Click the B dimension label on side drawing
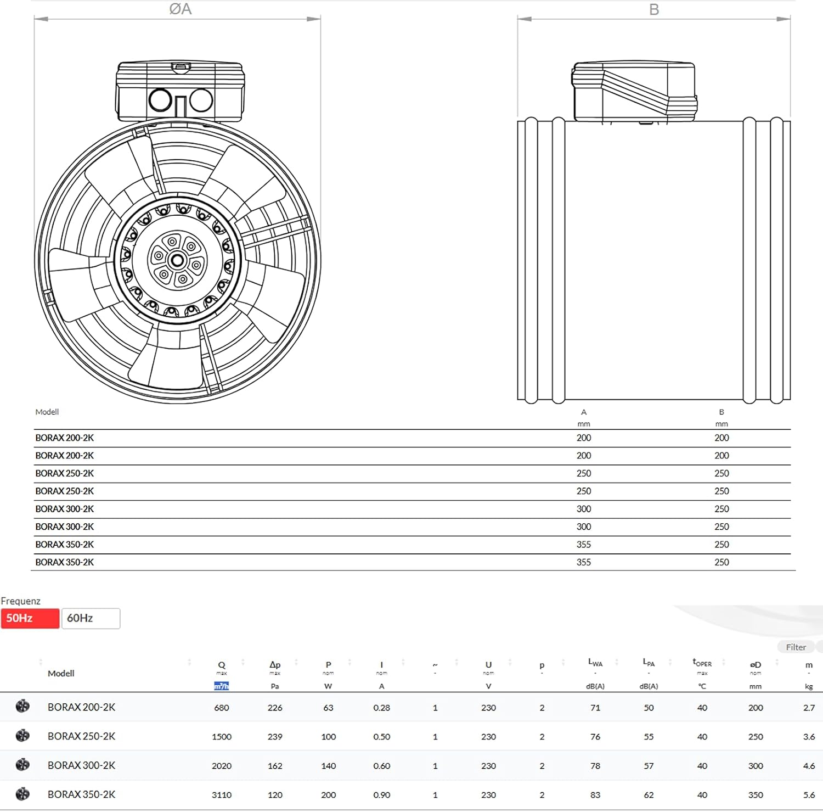Screen dimensions: 823x812 point(654,9)
